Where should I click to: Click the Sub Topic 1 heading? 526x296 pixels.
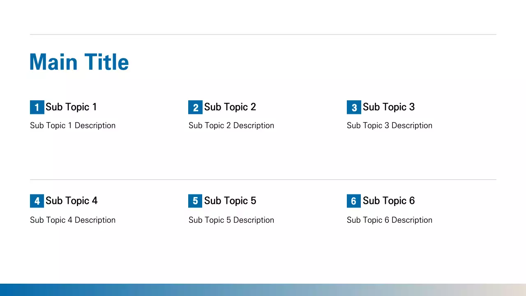pos(71,107)
